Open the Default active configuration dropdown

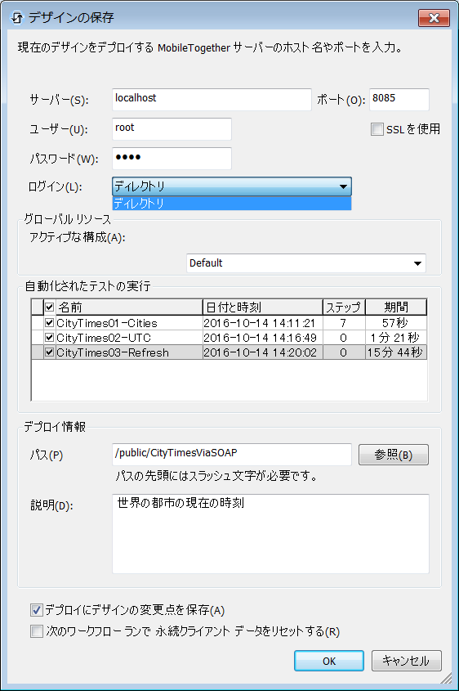pyautogui.click(x=305, y=263)
